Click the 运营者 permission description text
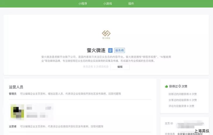Viewport: 213px width, 135px height. 62,126
